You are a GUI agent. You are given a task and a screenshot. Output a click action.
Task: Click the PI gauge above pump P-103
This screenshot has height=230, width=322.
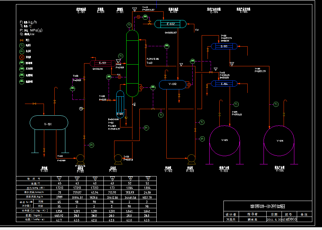click(x=202, y=139)
